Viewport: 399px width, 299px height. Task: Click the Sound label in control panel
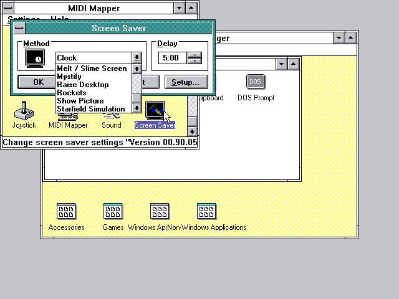pos(112,125)
